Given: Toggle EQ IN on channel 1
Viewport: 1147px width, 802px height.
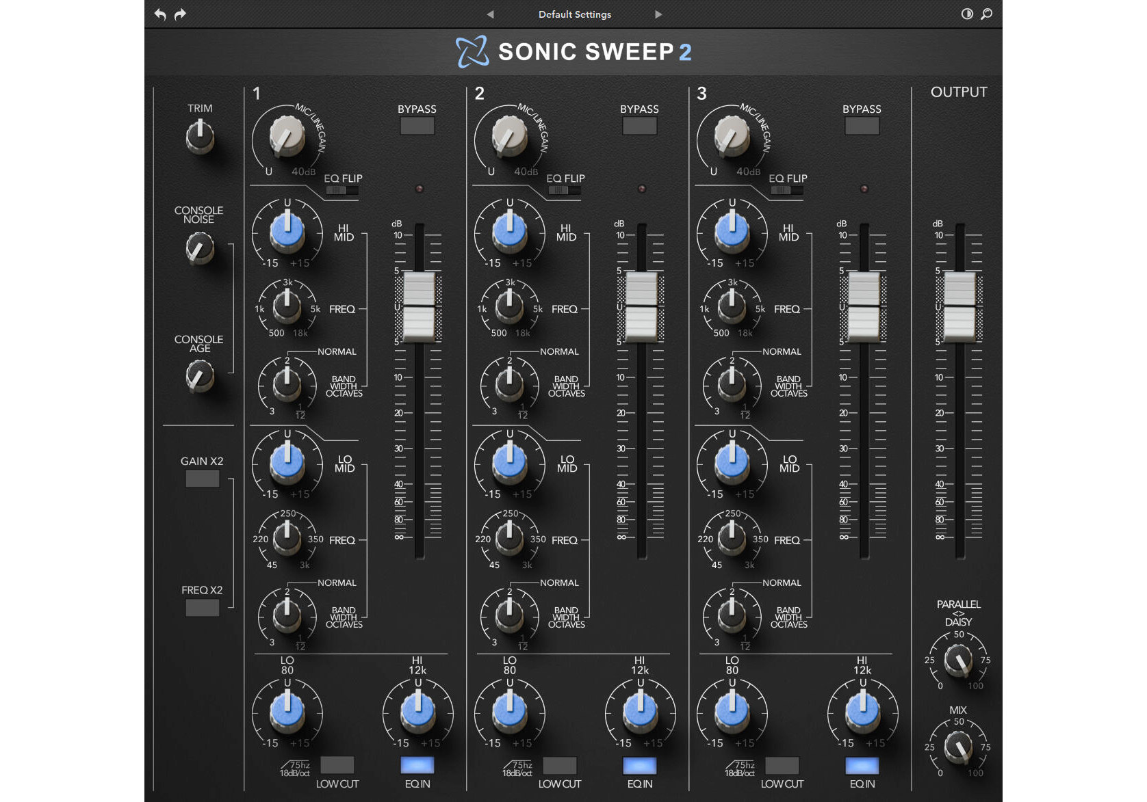Looking at the screenshot, I should (417, 765).
